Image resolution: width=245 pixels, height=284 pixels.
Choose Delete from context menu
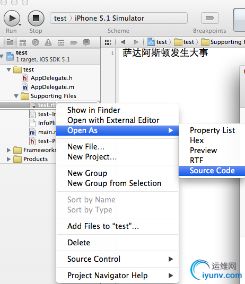tap(117, 243)
